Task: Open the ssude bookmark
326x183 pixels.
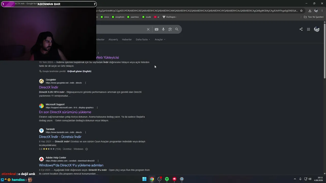Action: [x=146, y=17]
